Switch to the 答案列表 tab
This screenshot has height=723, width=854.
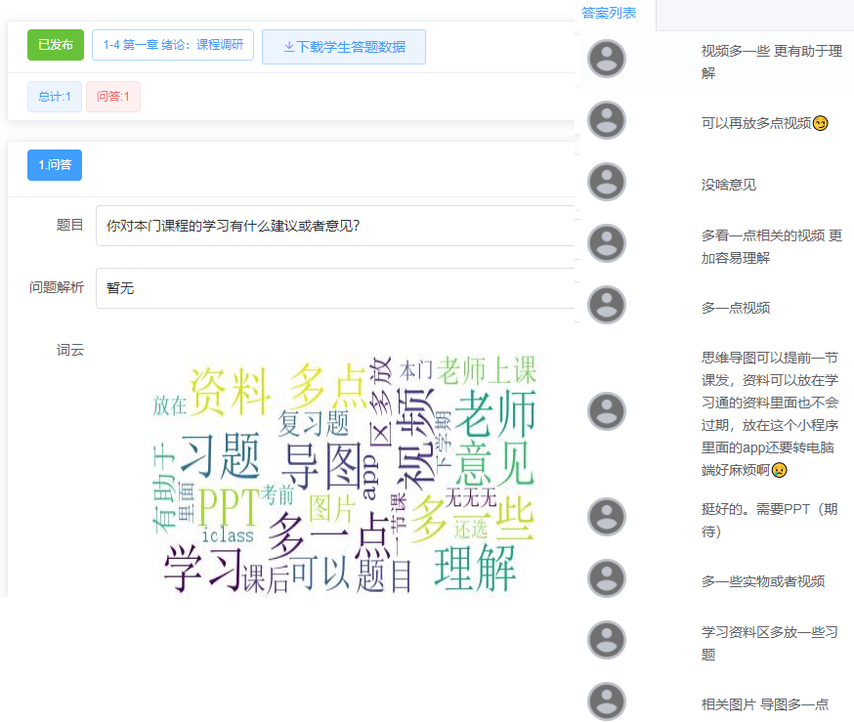[609, 13]
